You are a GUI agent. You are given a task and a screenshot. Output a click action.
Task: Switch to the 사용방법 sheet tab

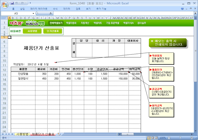(22, 134)
